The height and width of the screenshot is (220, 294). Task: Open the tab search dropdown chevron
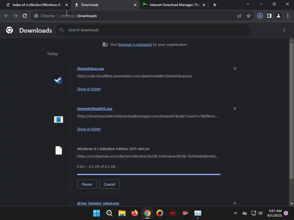tap(248, 4)
